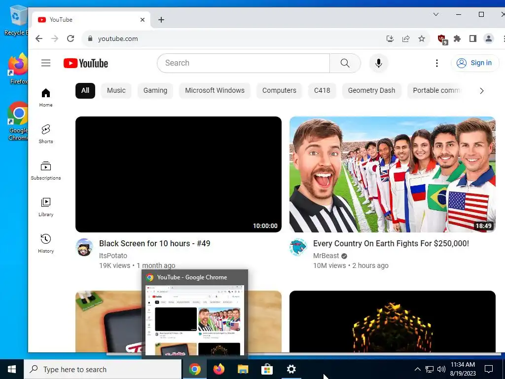This screenshot has height=379, width=505.
Task: Click the search magnifier button
Action: coord(345,63)
